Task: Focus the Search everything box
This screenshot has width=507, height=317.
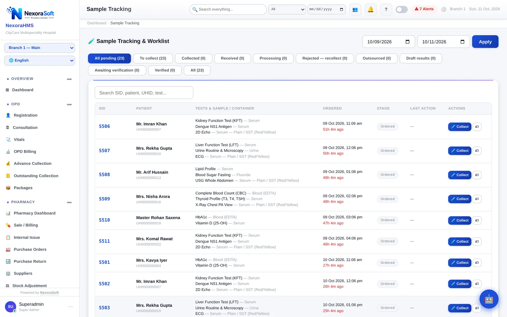Action: point(228,10)
